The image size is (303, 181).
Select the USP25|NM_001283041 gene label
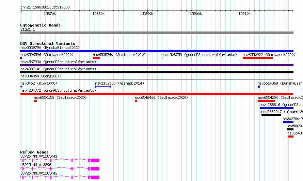pos(39,156)
